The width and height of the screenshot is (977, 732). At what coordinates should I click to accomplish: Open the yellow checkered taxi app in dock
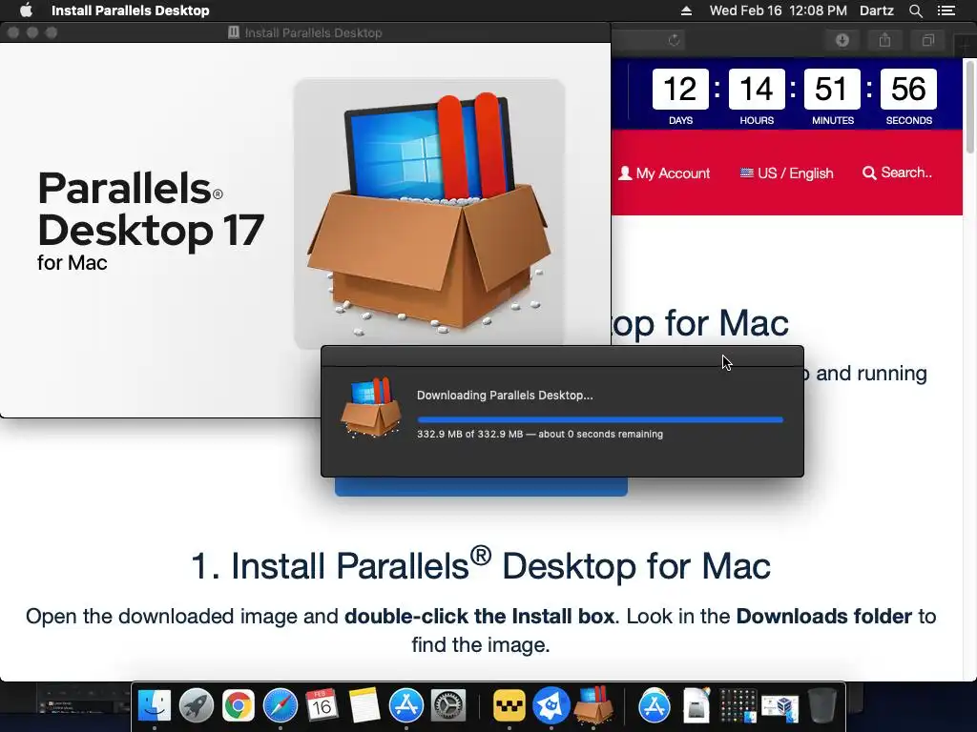pyautogui.click(x=509, y=706)
